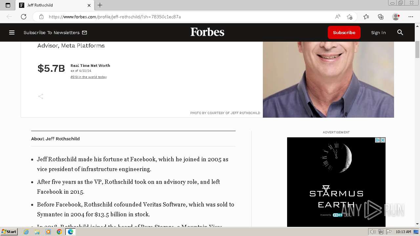Click the envelope icon beside Subscribe To Newsletters
This screenshot has height=236, width=420.
pyautogui.click(x=84, y=32)
